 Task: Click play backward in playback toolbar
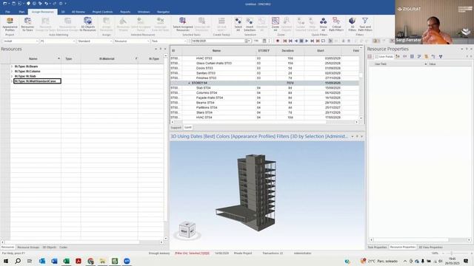(296, 41)
